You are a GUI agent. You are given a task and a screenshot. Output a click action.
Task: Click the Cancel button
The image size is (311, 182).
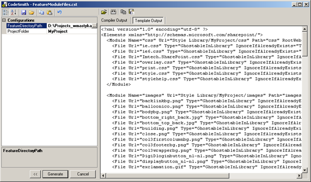83,174
